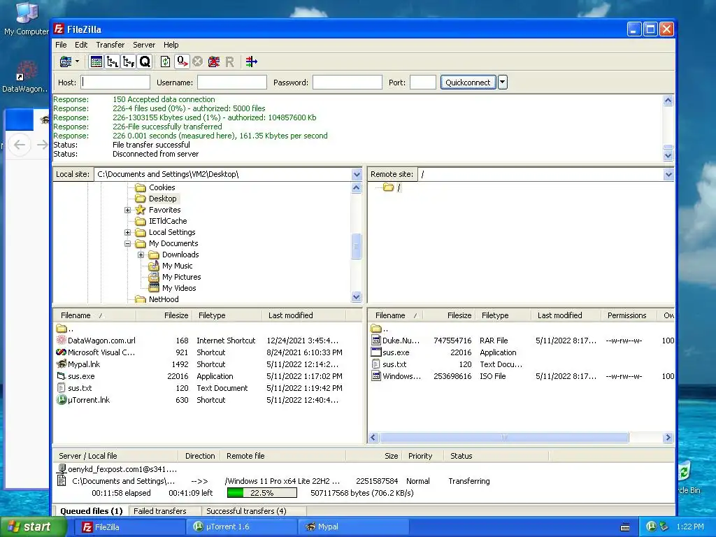Open Quickconnect history dropdown

coord(502,83)
